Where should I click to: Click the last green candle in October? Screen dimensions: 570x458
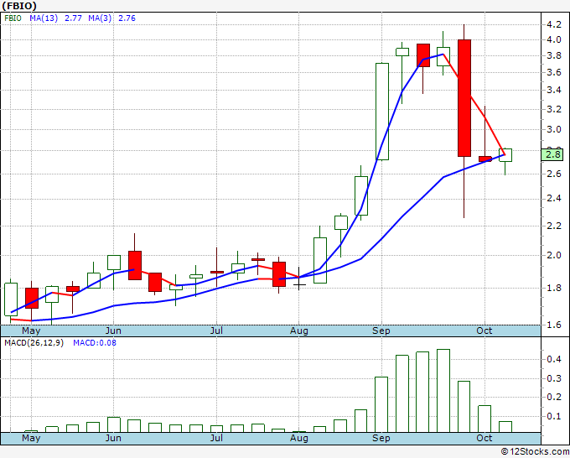(x=505, y=155)
